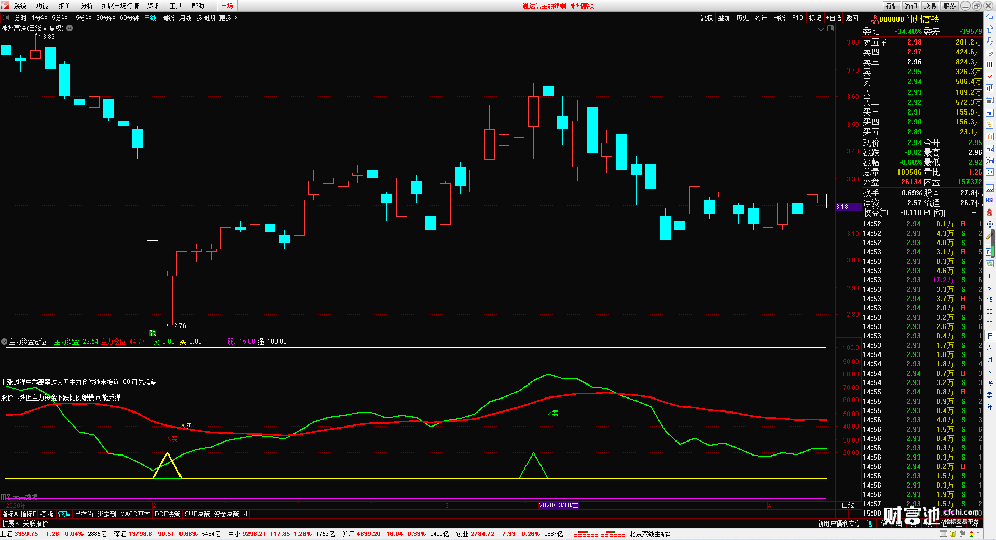
Task: Click the back arrow icon in right sidebar
Action: [x=990, y=18]
